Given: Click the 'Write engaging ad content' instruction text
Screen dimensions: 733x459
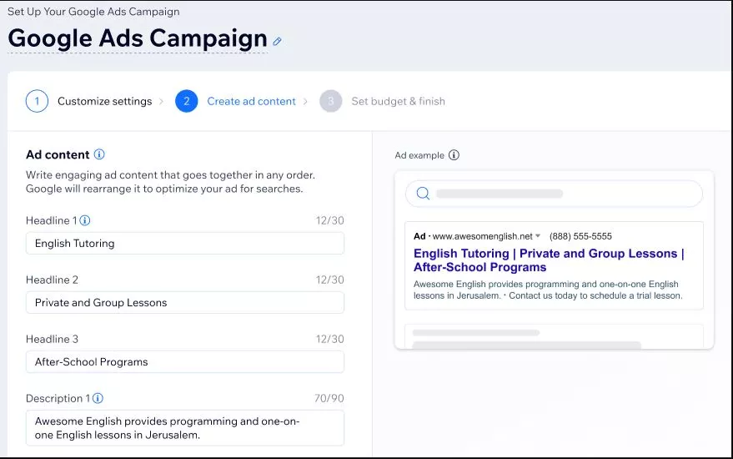Looking at the screenshot, I should pyautogui.click(x=171, y=182).
